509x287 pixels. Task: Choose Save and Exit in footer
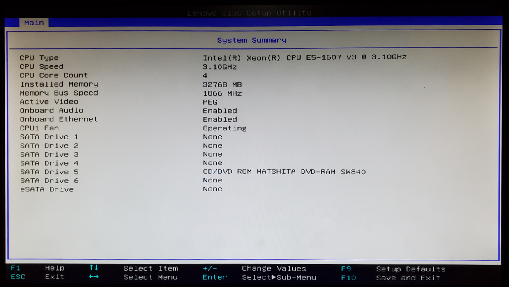(x=408, y=278)
